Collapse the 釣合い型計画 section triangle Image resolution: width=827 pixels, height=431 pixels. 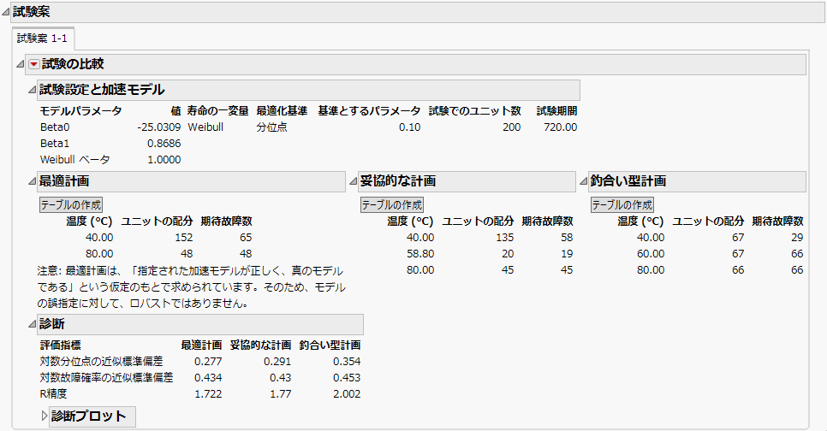click(x=583, y=181)
